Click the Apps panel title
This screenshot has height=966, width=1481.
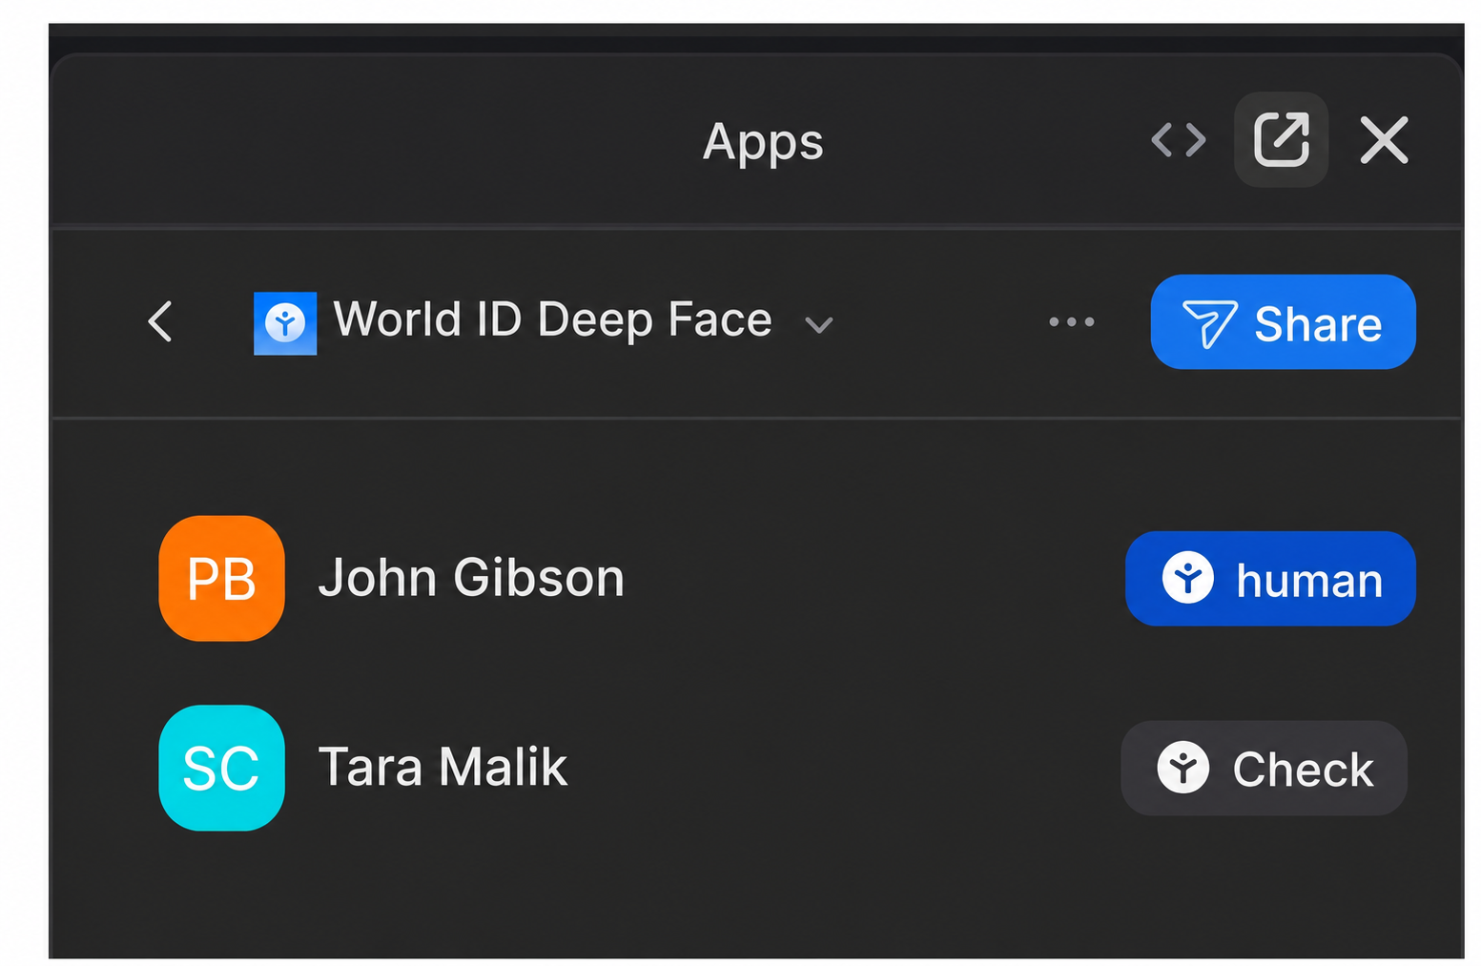pyautogui.click(x=763, y=143)
